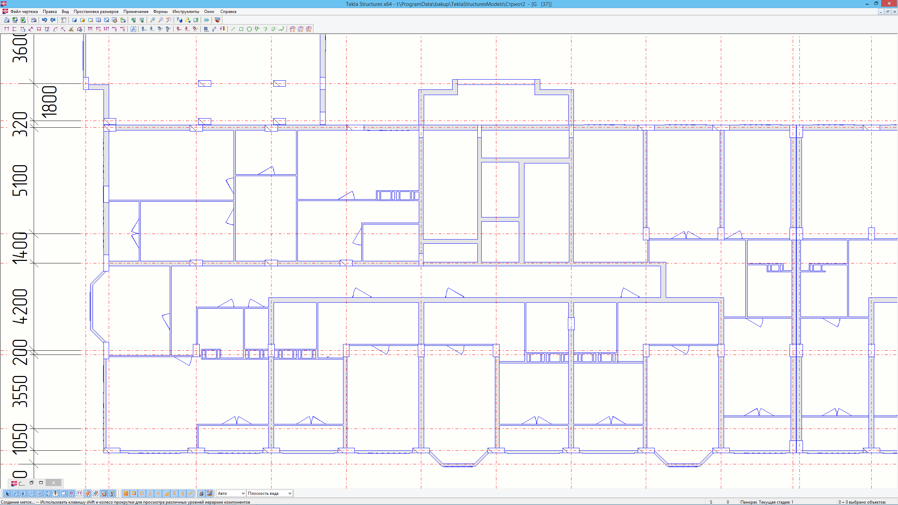The width and height of the screenshot is (898, 505).
Task: Click the zoom out magnifier icon
Action: pyautogui.click(x=161, y=20)
